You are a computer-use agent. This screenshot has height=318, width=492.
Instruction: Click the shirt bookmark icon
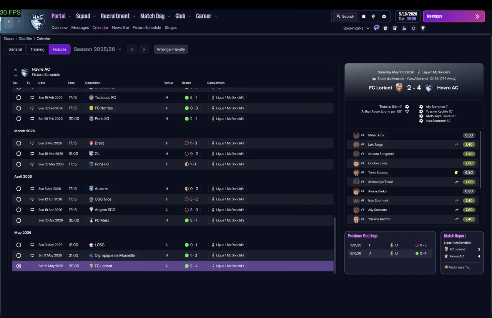coord(386,28)
